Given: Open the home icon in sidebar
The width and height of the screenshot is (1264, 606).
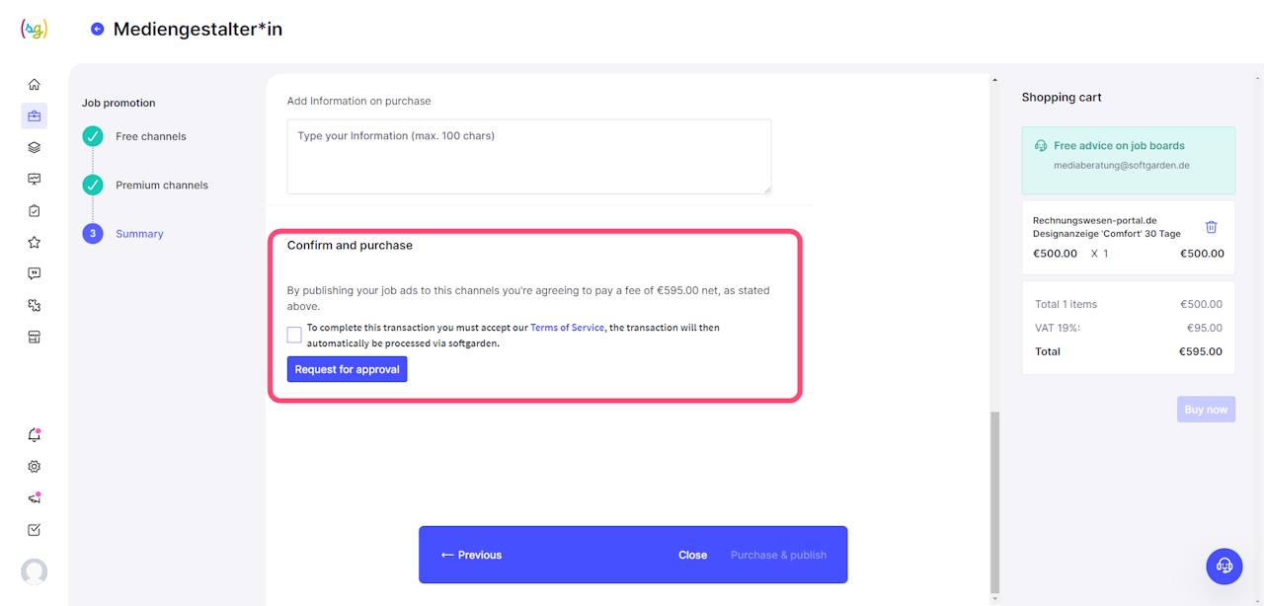Looking at the screenshot, I should (35, 85).
